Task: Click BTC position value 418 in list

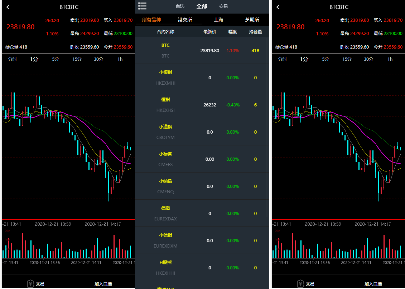Action: coord(255,51)
